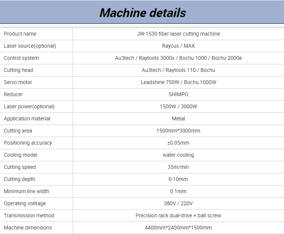The image size is (284, 234).
Task: Select the 'Minimum line width' label
Action: [27, 191]
